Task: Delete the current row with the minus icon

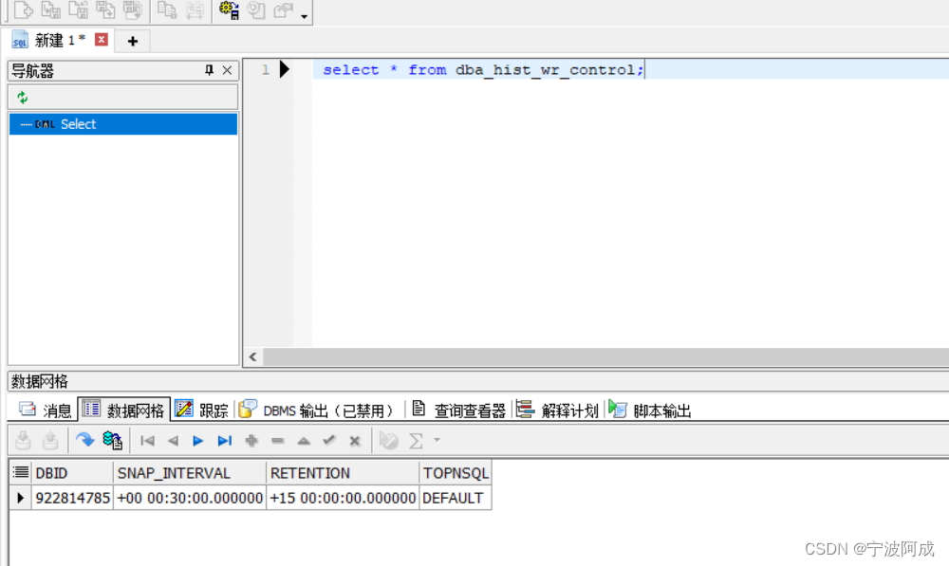Action: click(x=277, y=440)
